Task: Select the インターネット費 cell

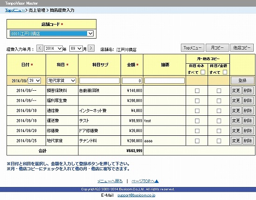Action: tap(100, 111)
